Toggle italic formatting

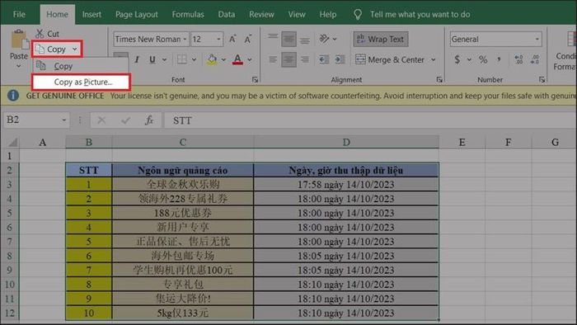pos(137,59)
